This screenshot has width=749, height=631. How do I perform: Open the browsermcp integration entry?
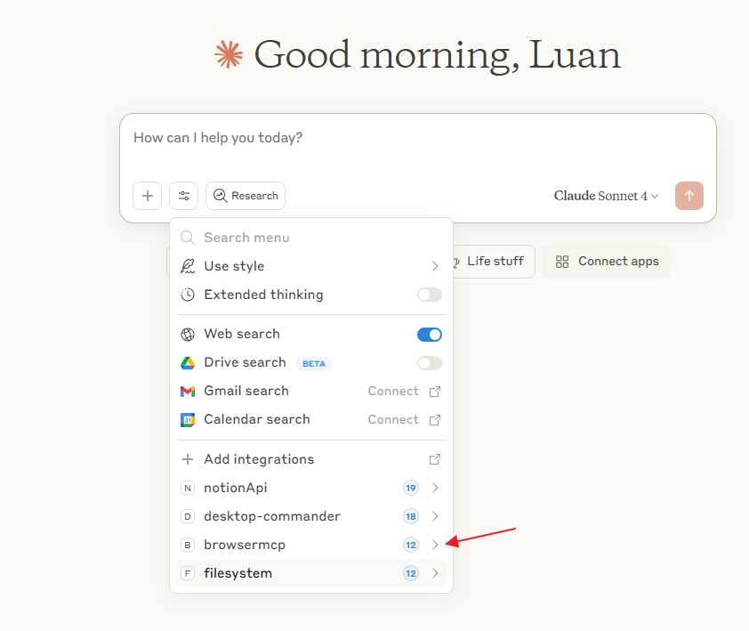point(311,545)
